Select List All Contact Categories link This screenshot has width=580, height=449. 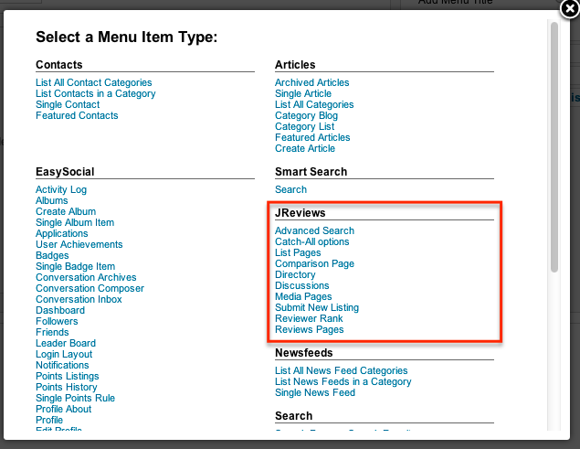coord(94,82)
